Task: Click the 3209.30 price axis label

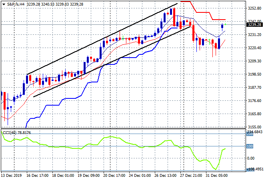Action: [254, 61]
